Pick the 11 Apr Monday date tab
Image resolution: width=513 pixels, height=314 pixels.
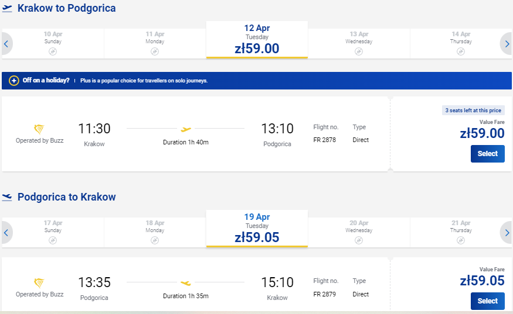tap(155, 43)
